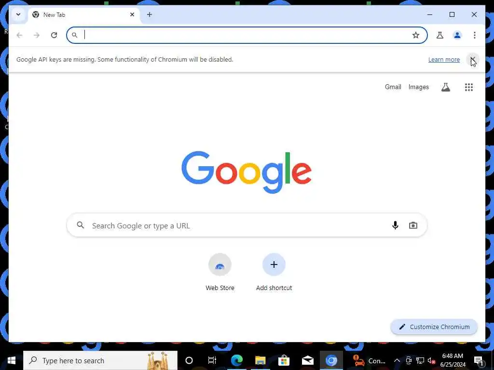Open the Google apps grid
This screenshot has width=494, height=370.
469,87
